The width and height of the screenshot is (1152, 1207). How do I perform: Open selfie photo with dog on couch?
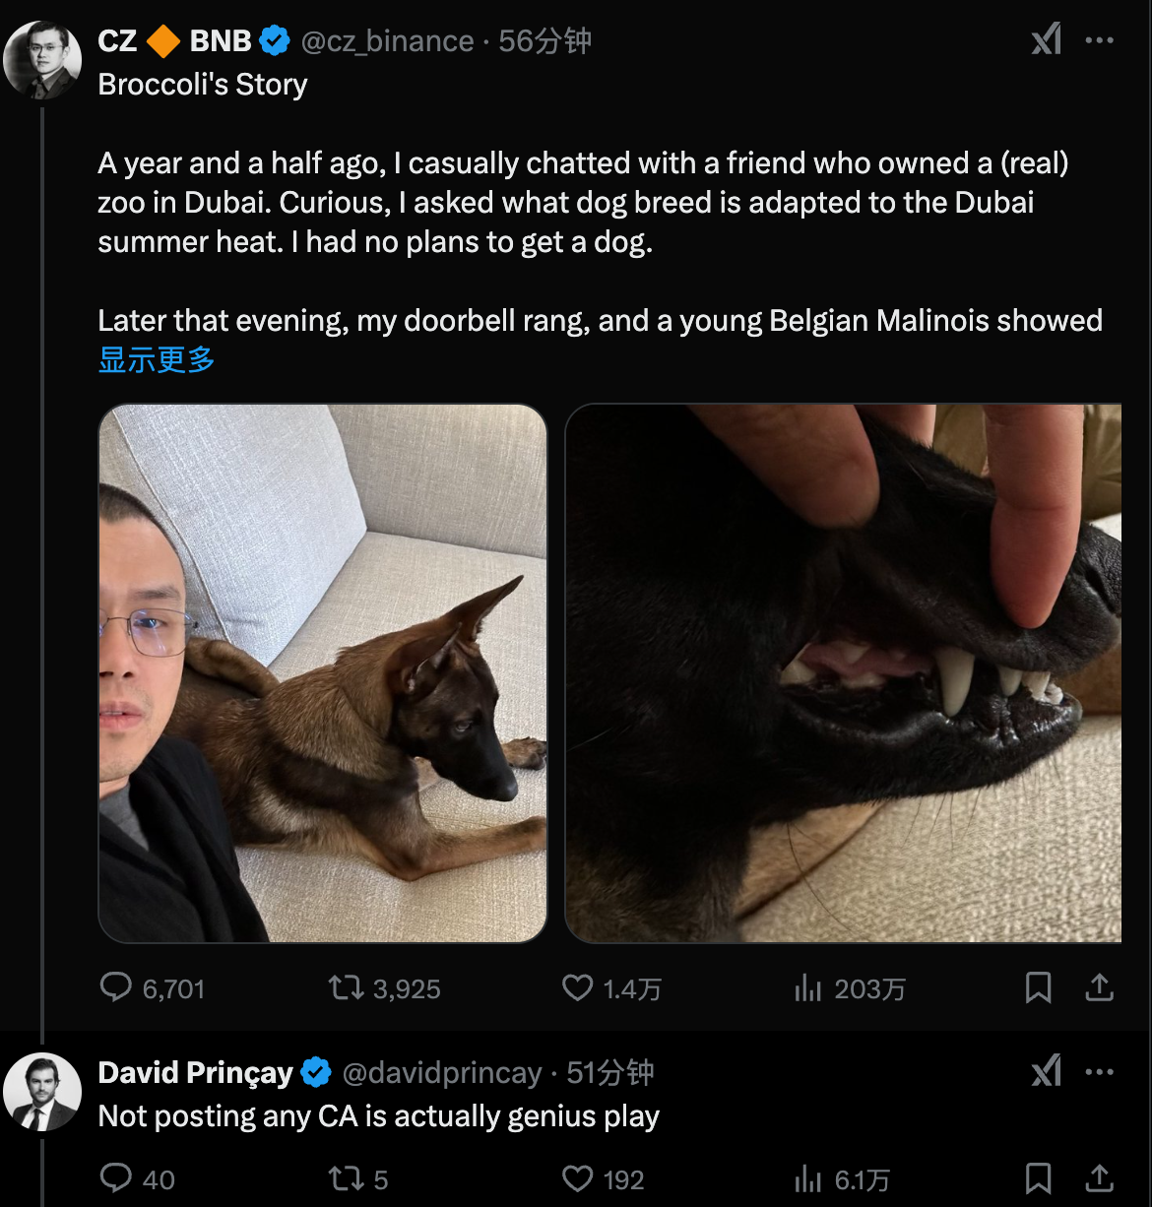click(x=322, y=672)
